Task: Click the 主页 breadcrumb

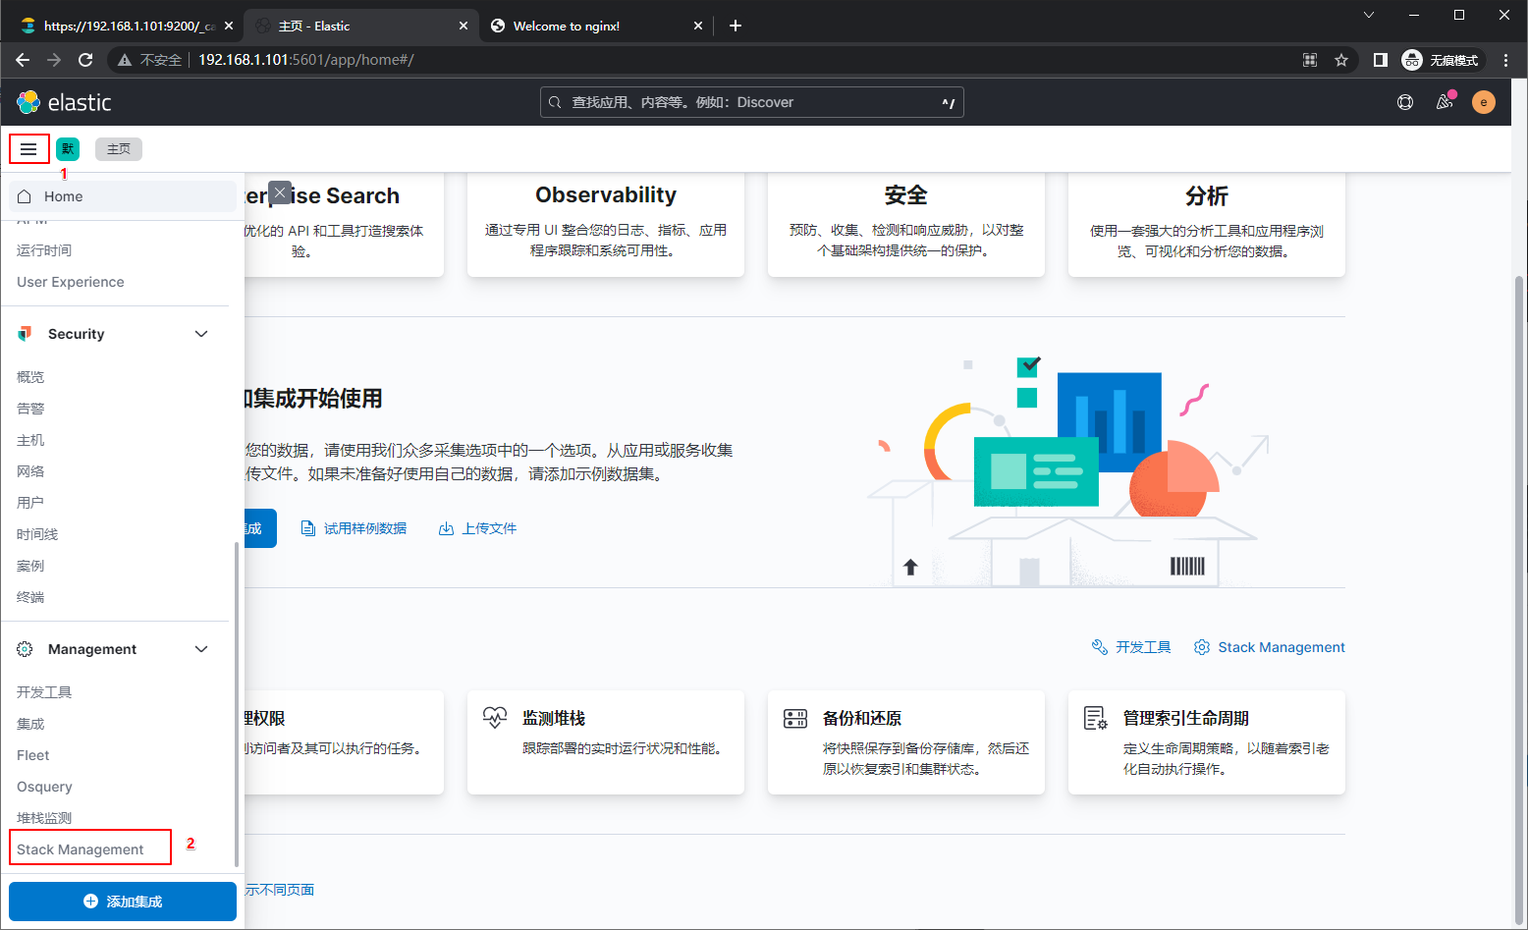Action: point(119,149)
